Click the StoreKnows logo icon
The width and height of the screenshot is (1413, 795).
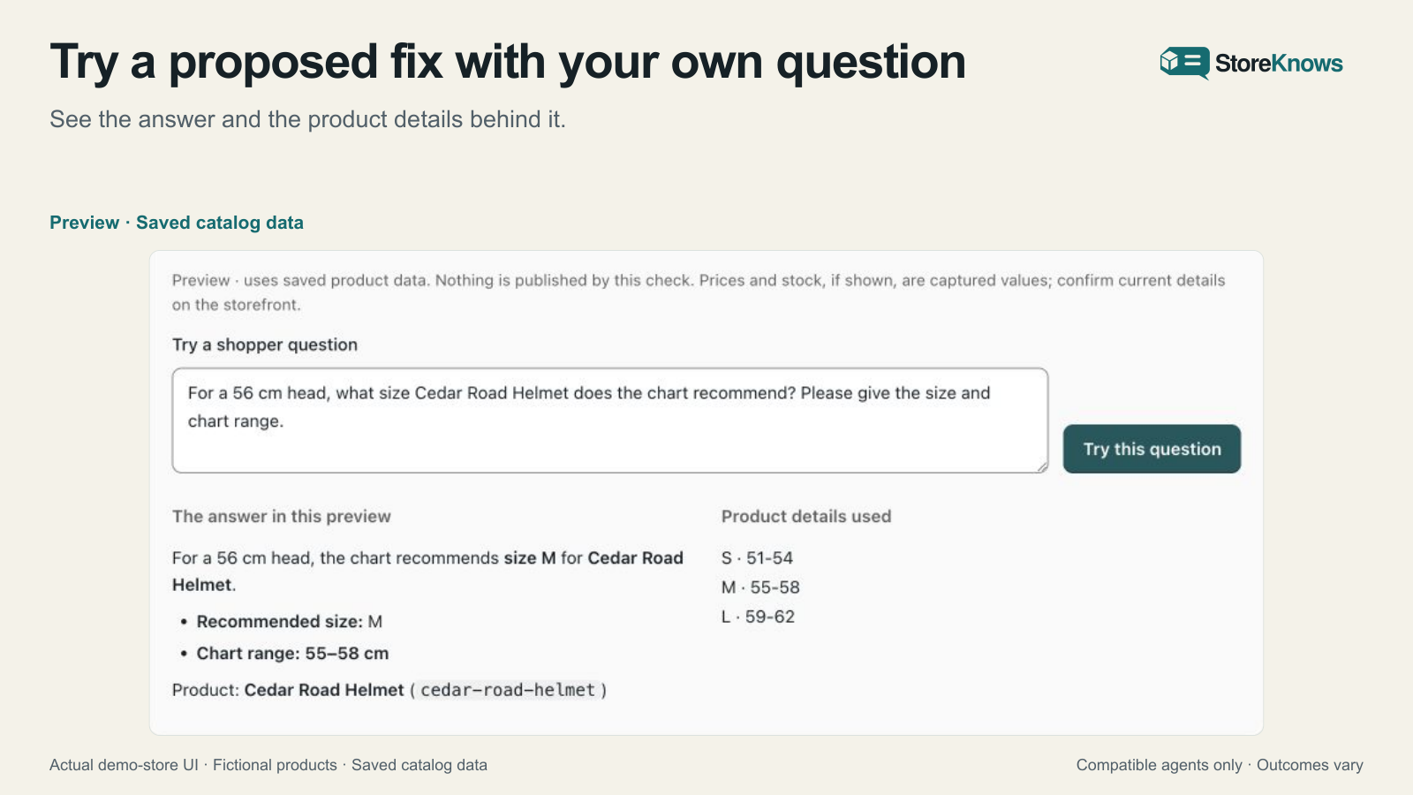pyautogui.click(x=1184, y=63)
